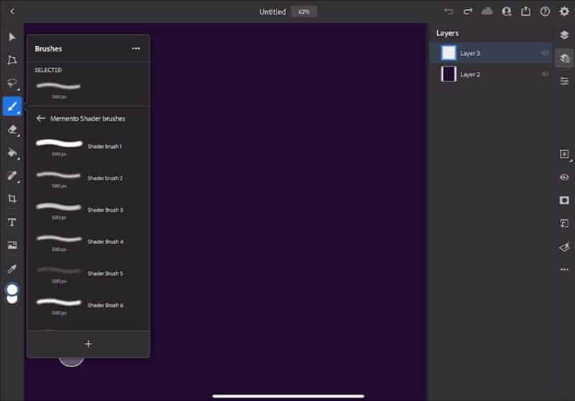Select Layer 3 thumbnail
The height and width of the screenshot is (401, 575).
coord(448,52)
